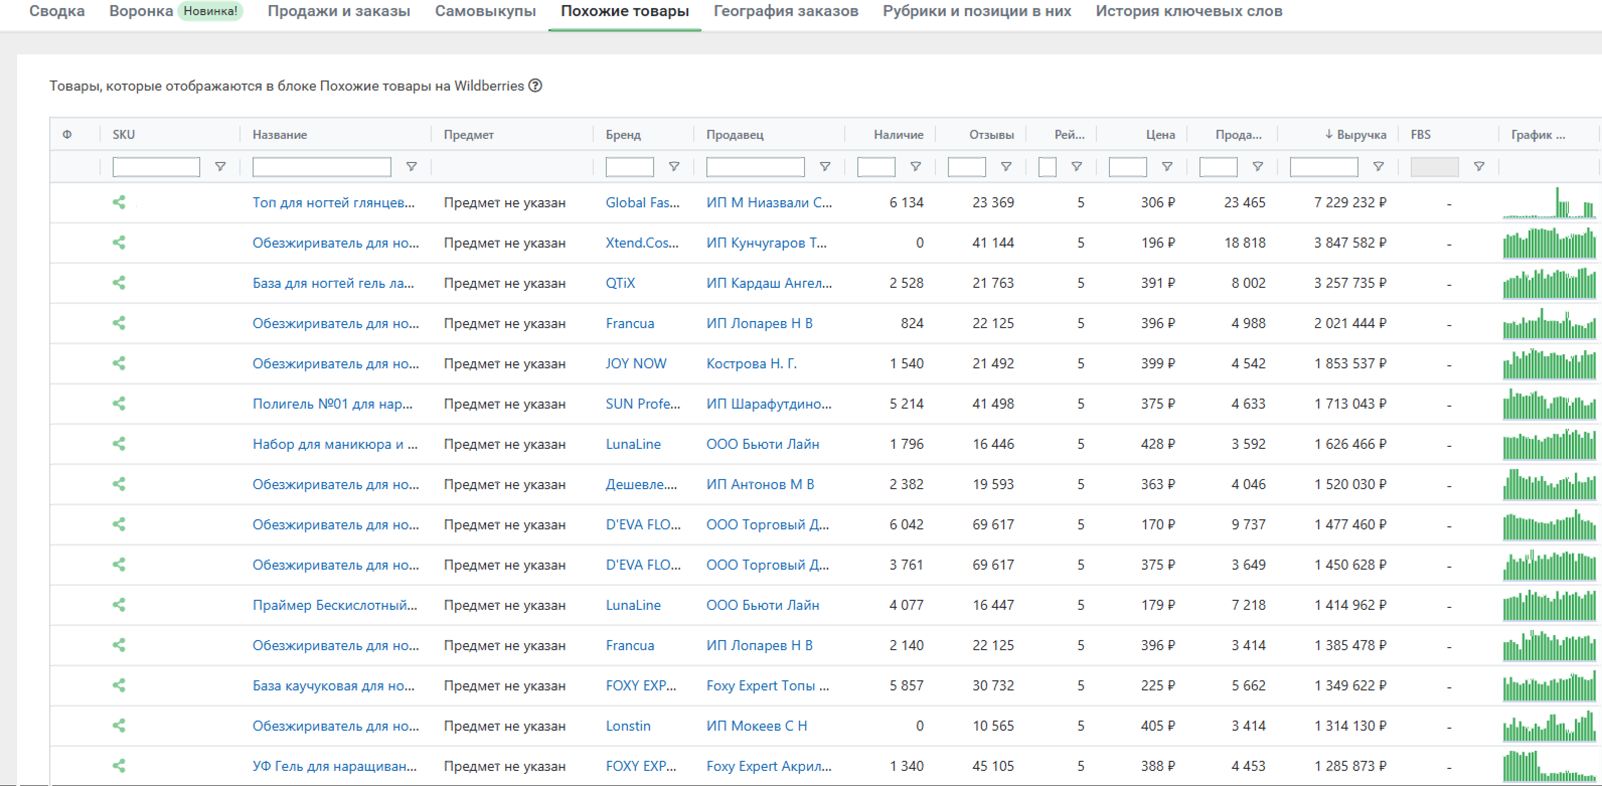Image resolution: width=1602 pixels, height=786 pixels.
Task: Open filter options for Цена column
Action: (x=1167, y=167)
